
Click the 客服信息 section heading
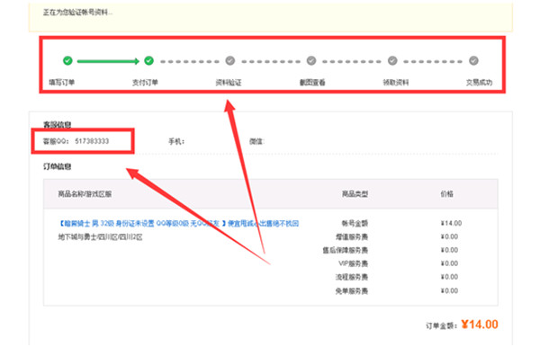58,124
